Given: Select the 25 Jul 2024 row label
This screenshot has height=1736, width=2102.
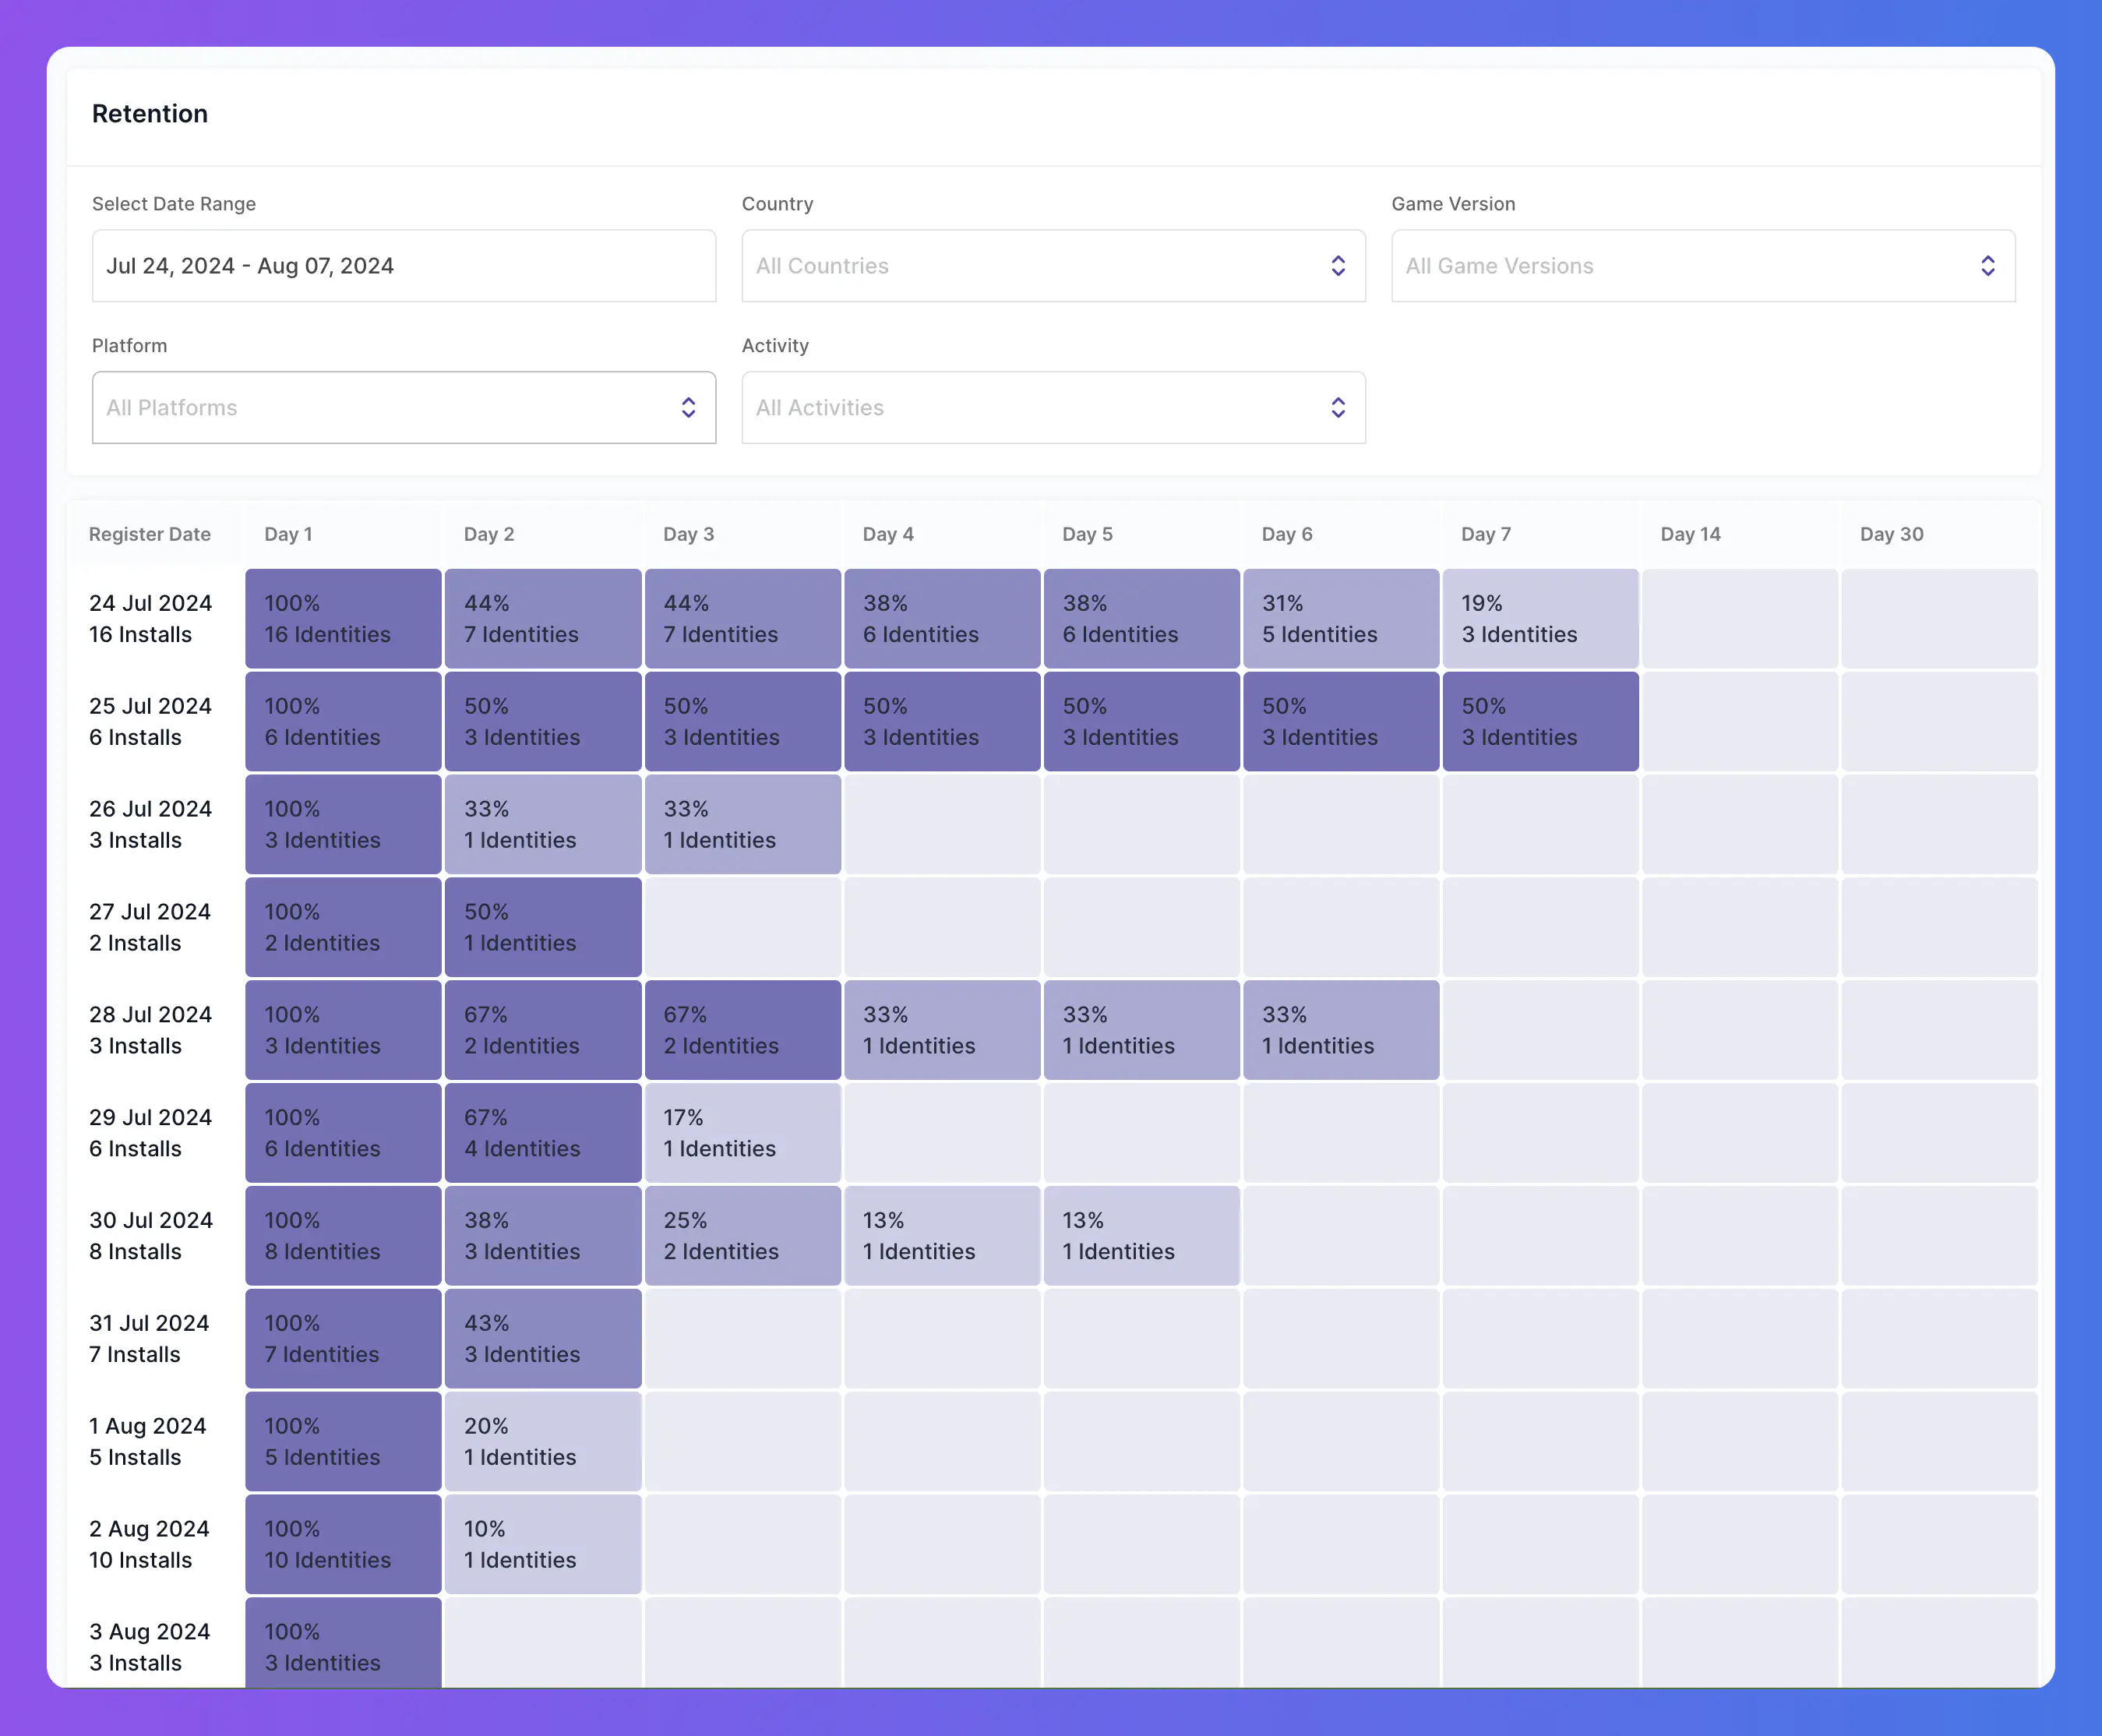Looking at the screenshot, I should (x=150, y=722).
